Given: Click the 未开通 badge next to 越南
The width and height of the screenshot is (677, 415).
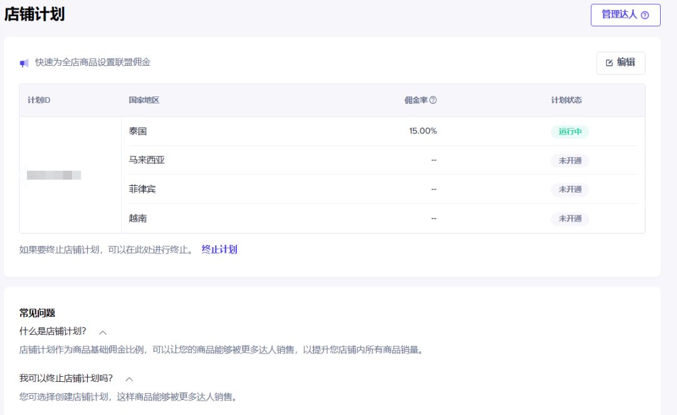Looking at the screenshot, I should click(x=570, y=218).
